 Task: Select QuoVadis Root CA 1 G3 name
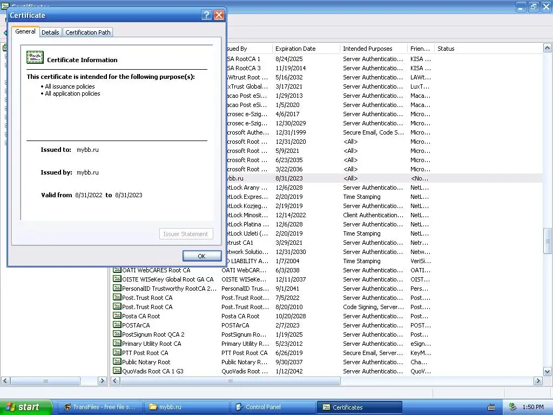coord(153,371)
